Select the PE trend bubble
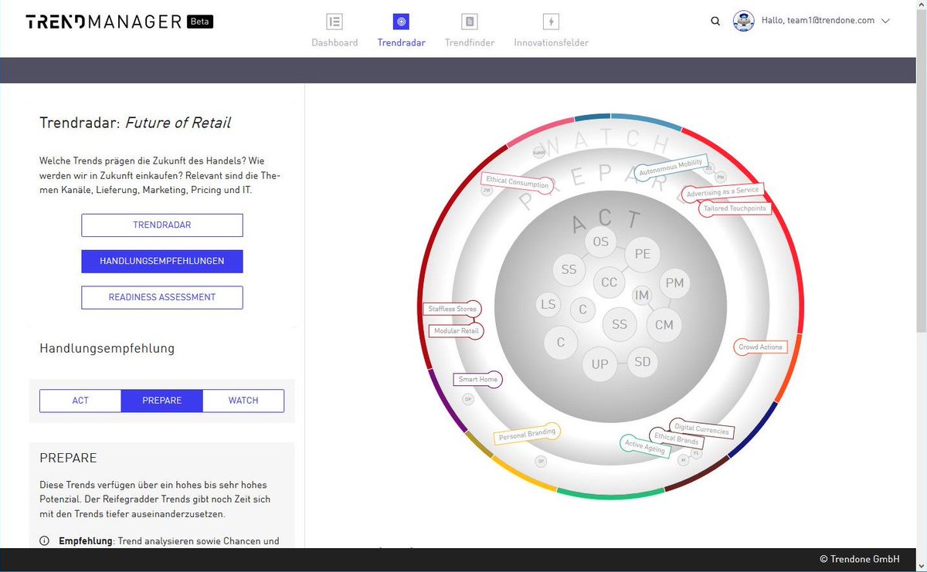This screenshot has width=927, height=572. click(643, 253)
